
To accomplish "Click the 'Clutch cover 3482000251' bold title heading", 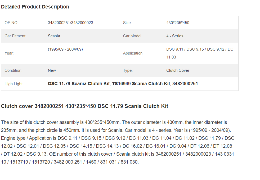I will [x=84, y=106].
